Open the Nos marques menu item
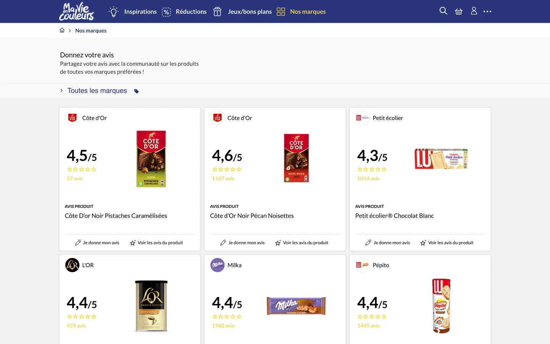 (x=308, y=12)
